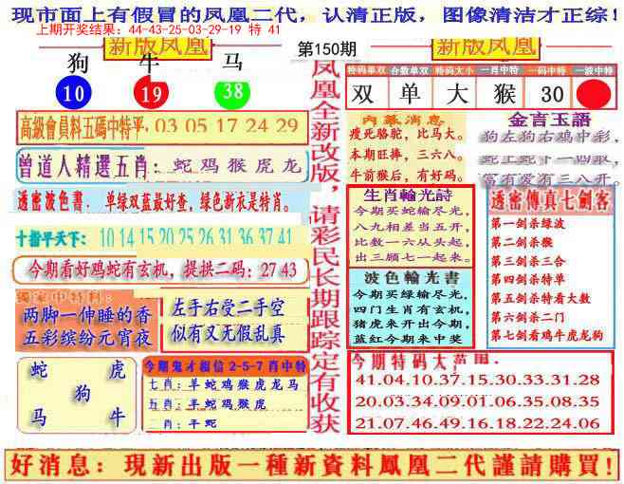This screenshot has width=624, height=484.
Task: Click the 金言玉語 heading
Action: click(550, 120)
